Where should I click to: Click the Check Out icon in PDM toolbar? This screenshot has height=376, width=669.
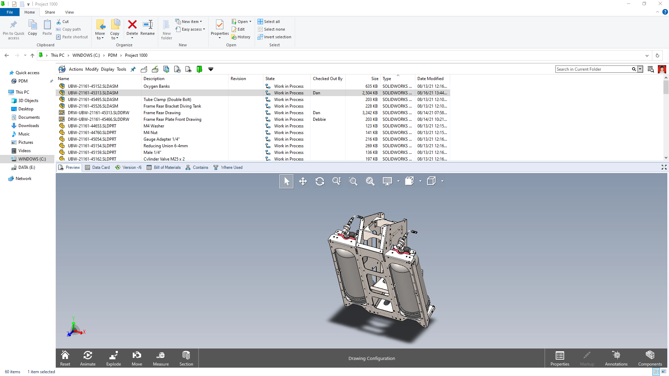tap(144, 69)
